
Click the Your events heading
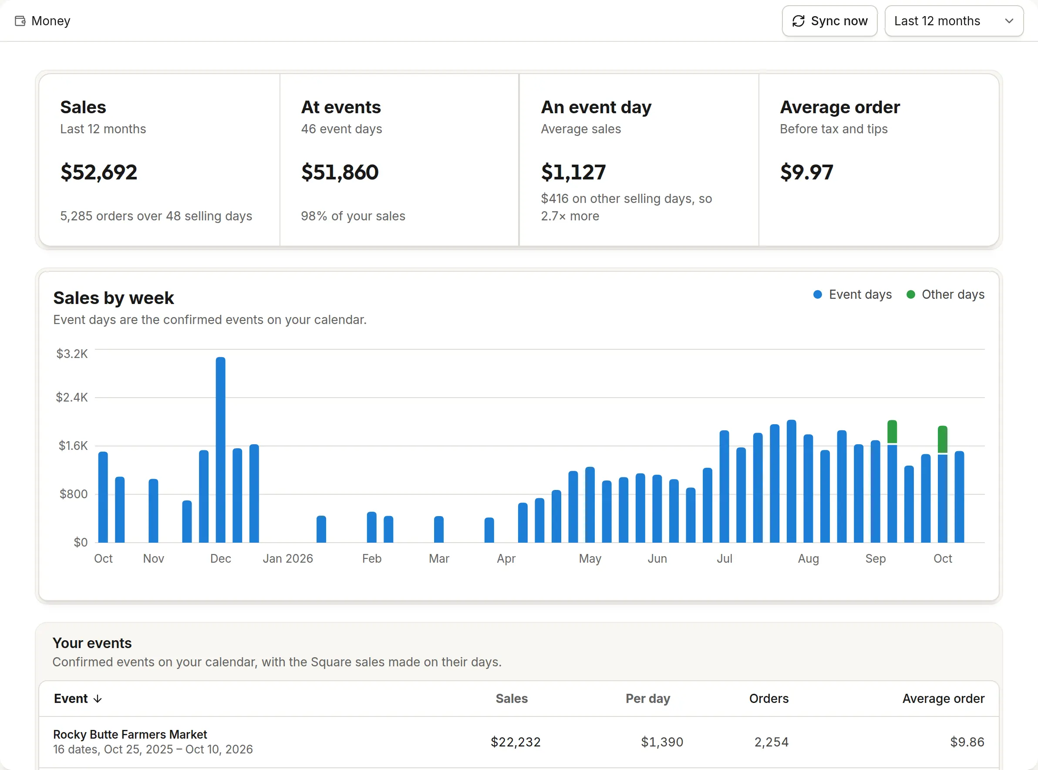[92, 643]
